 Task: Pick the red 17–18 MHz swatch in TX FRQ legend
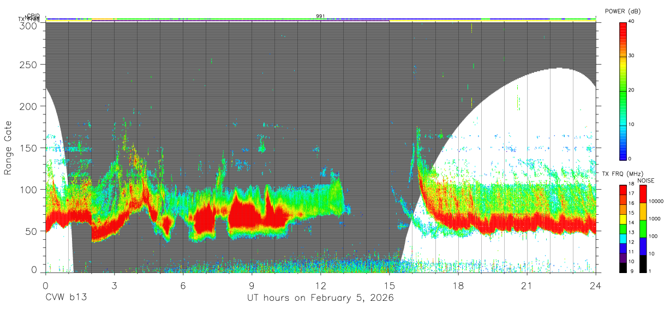point(623,190)
